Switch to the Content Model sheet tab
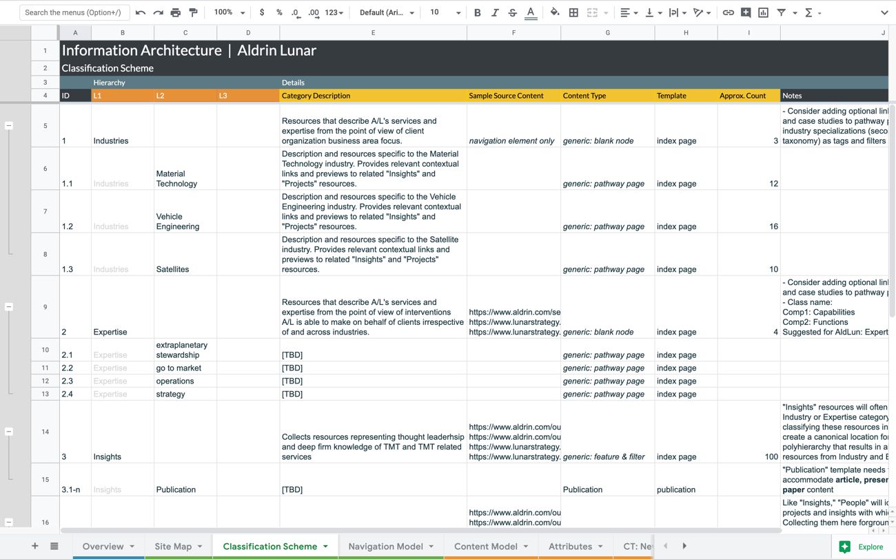The image size is (896, 559). tap(491, 547)
